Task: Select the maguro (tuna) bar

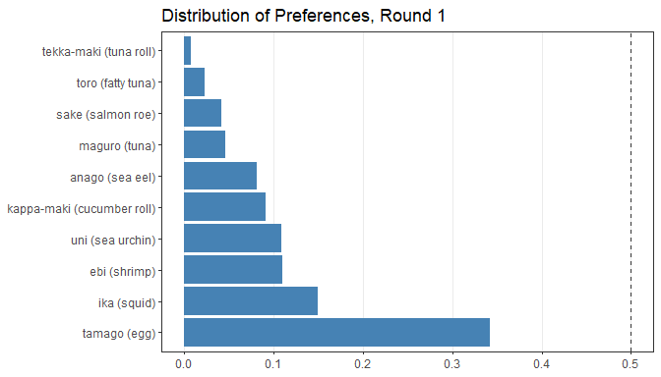Action: coord(205,144)
